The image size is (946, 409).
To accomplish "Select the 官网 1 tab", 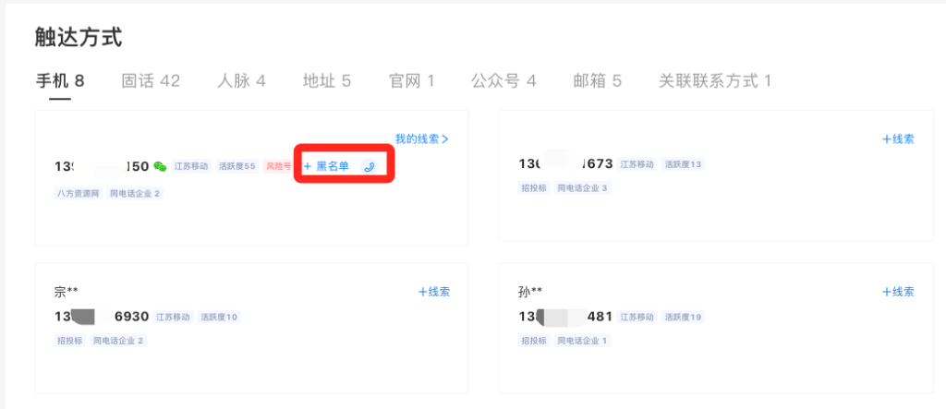I will click(411, 81).
